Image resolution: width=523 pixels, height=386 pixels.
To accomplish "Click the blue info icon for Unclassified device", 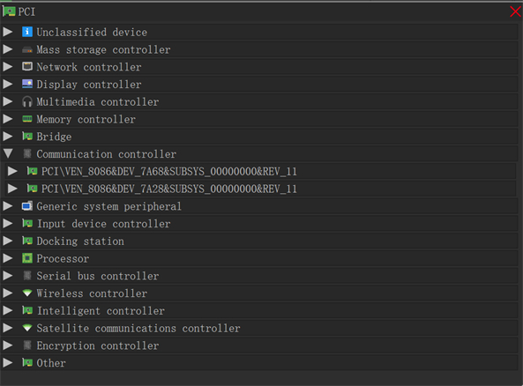I will pyautogui.click(x=27, y=32).
